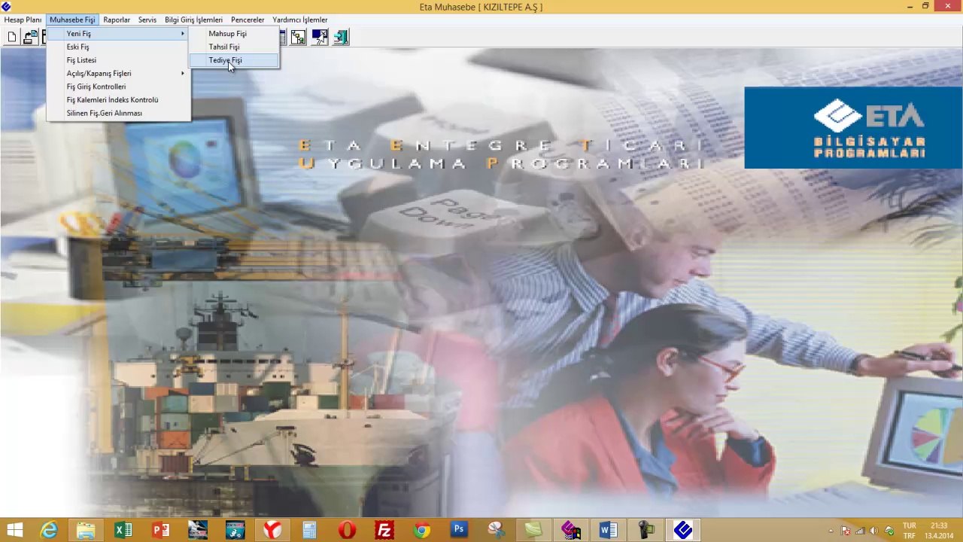Open the Hesap Planı menu
This screenshot has width=963, height=542.
[23, 20]
